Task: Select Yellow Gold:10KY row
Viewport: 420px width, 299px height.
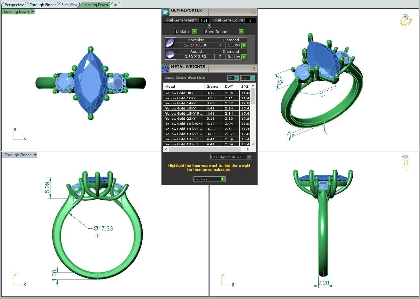Action: pyautogui.click(x=207, y=98)
